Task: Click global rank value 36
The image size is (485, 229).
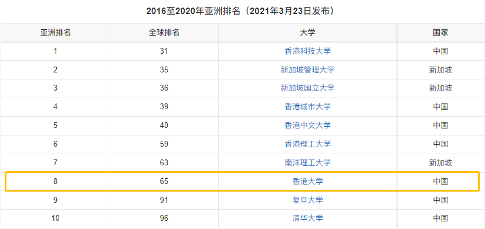Action: point(164,88)
